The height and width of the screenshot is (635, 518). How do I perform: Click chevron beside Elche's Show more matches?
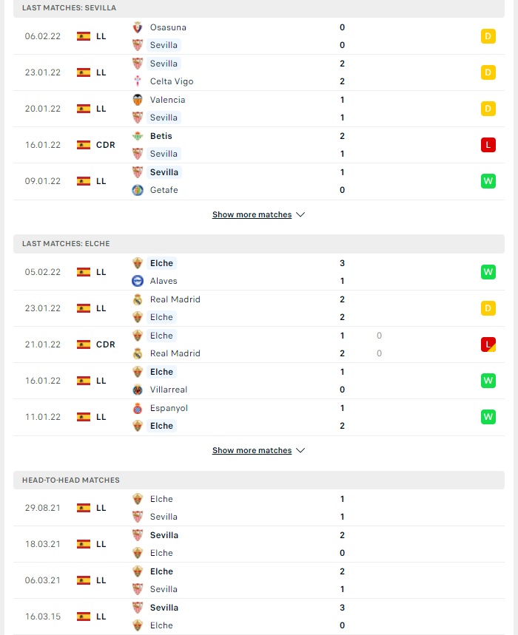click(300, 450)
